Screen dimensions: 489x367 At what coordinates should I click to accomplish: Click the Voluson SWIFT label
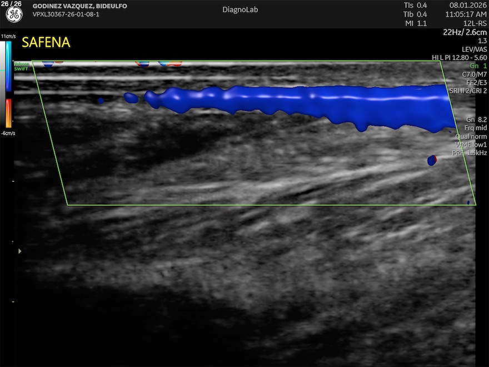(x=21, y=66)
